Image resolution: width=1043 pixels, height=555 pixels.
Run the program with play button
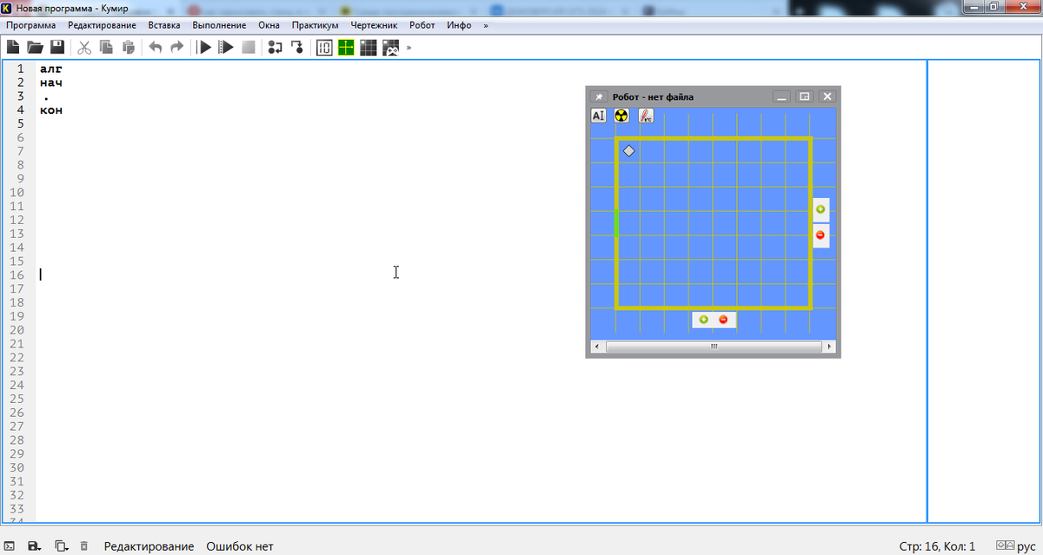(x=204, y=47)
